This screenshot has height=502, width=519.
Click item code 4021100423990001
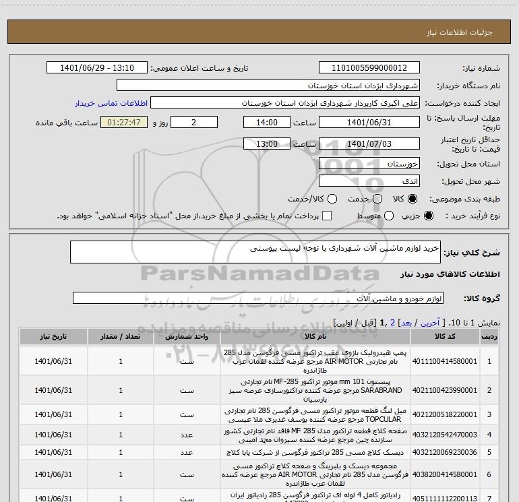coord(445,390)
